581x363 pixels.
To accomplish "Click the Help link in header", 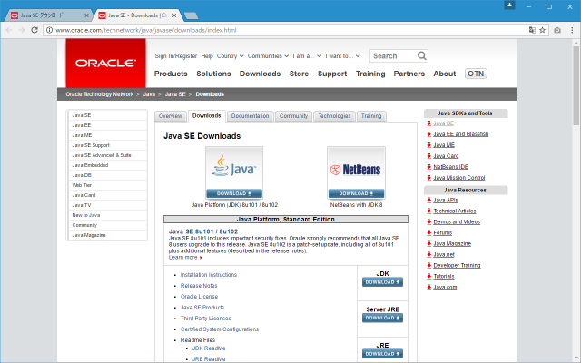I will pos(207,56).
